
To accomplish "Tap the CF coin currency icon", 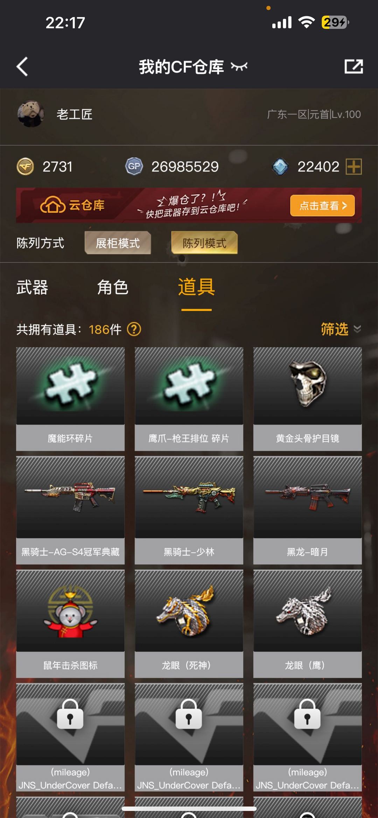I will tap(25, 167).
